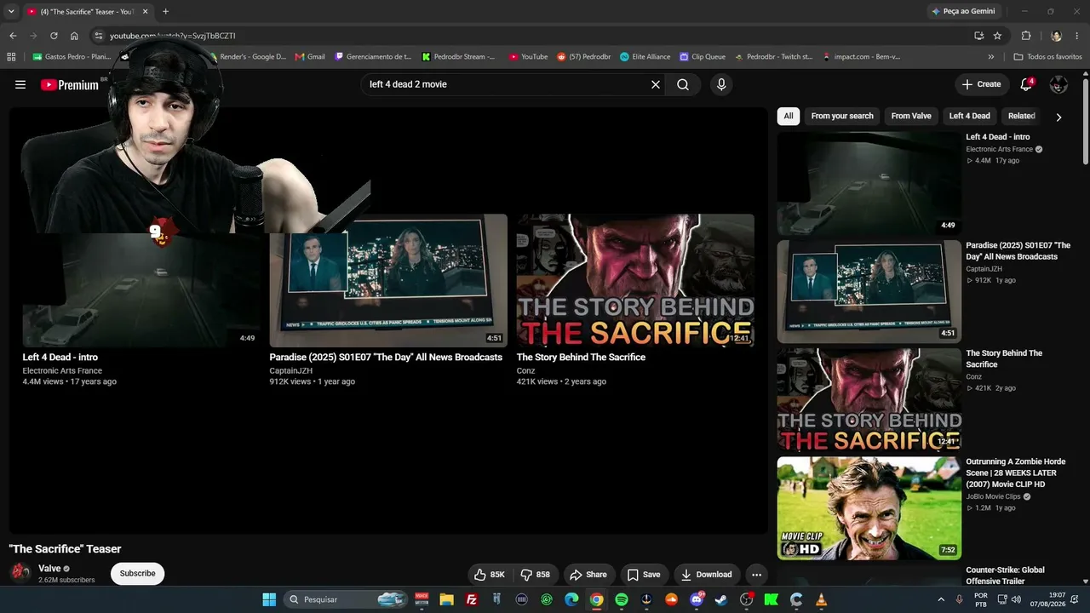Open the Chrome app grid in bookmarks bar

tap(11, 57)
